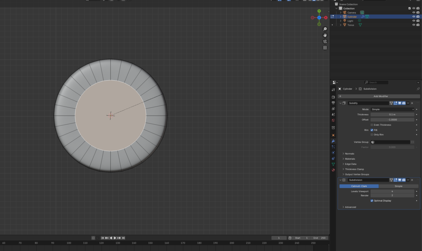This screenshot has height=251, width=422.
Task: Remove the Solidify modifier with X icon
Action: (x=412, y=103)
